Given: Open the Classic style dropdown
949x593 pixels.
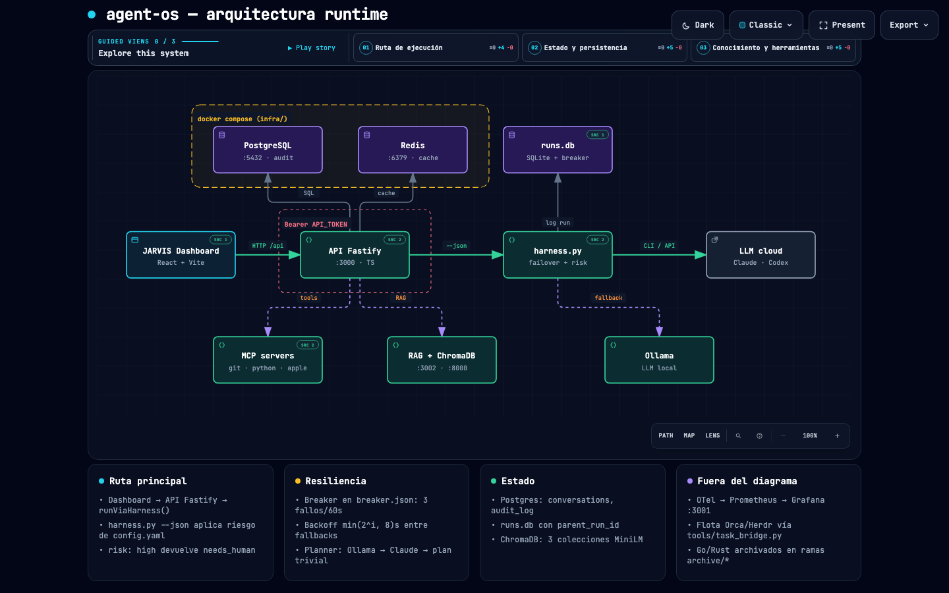Looking at the screenshot, I should tap(766, 25).
